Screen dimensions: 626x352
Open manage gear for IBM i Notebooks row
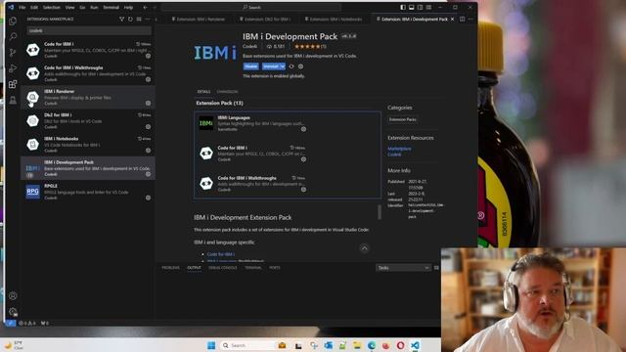point(148,151)
